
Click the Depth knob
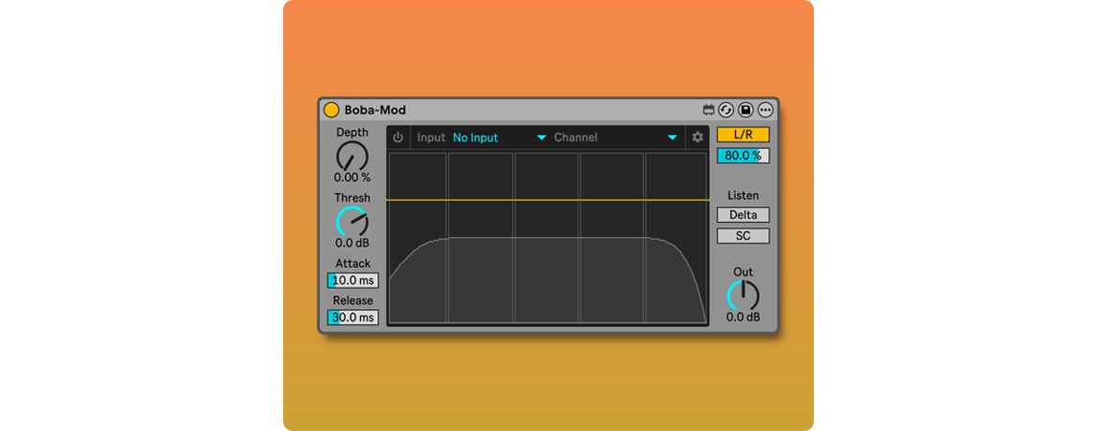click(353, 156)
